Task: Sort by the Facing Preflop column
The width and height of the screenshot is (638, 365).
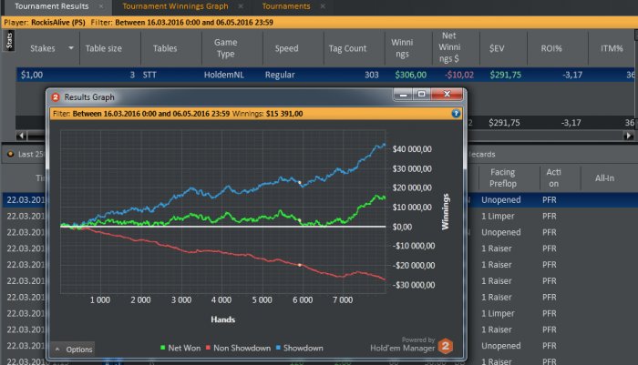Action: pos(502,177)
